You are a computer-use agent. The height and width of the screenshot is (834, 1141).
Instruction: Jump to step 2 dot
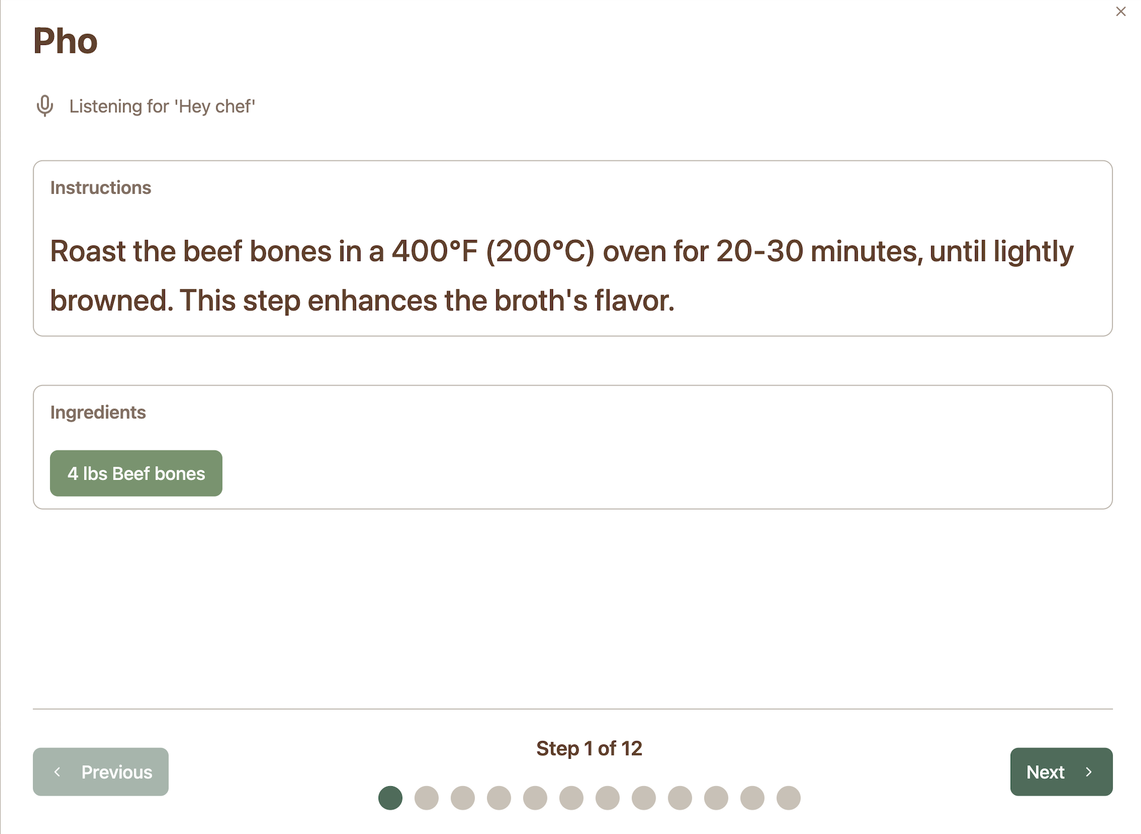click(427, 798)
